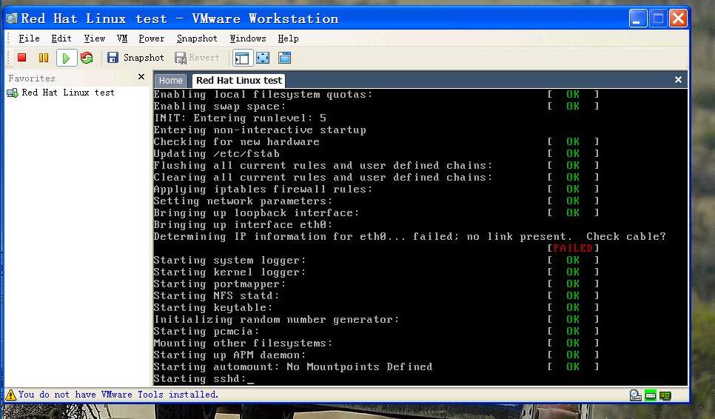Reset the virtual machine with the reset icon
The width and height of the screenshot is (715, 419).
tap(86, 58)
